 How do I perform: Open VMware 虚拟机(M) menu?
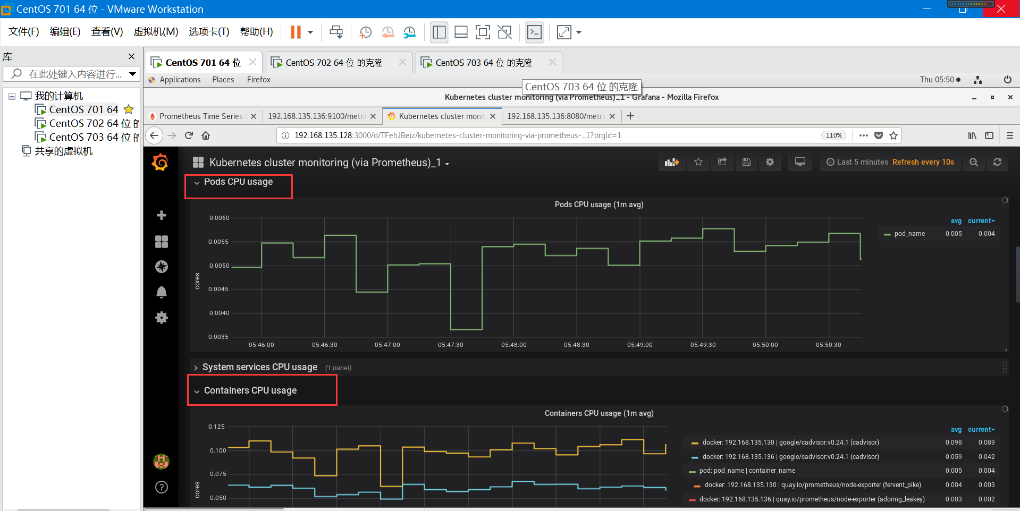tap(156, 32)
